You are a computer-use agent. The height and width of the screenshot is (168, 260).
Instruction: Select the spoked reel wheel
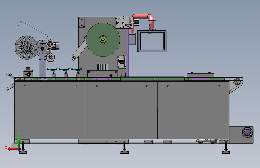click(26, 48)
